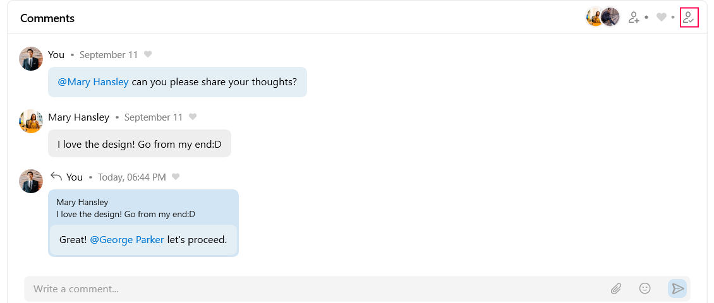The height and width of the screenshot is (303, 714).
Task: Click your avatar on the latest reply
Action: (31, 181)
